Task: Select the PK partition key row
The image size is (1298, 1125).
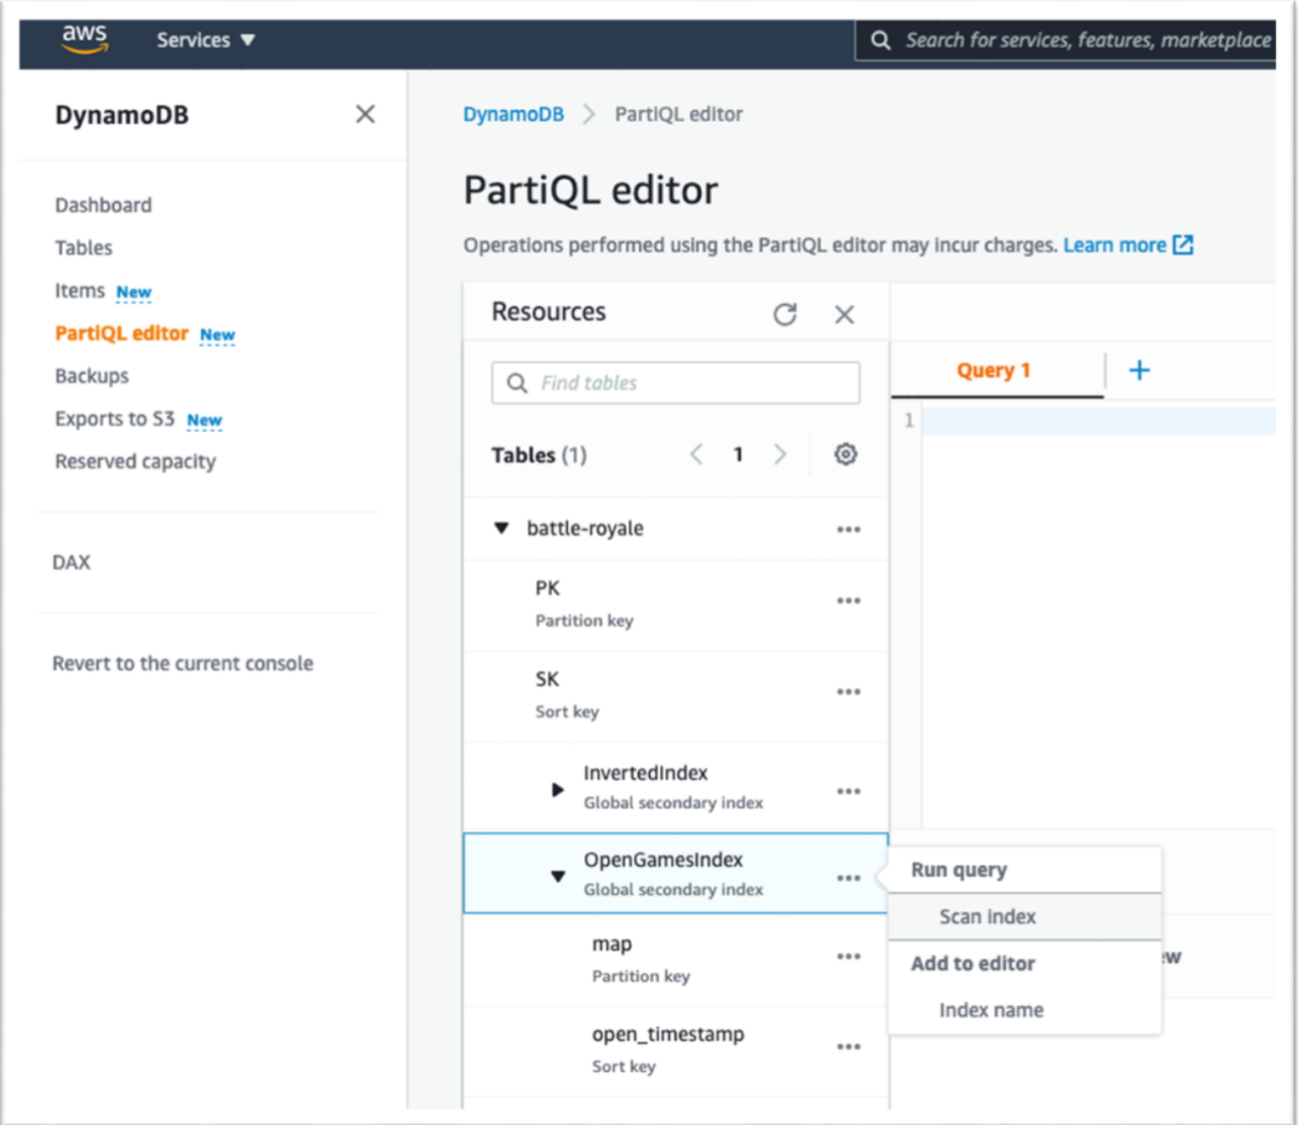Action: pyautogui.click(x=675, y=605)
